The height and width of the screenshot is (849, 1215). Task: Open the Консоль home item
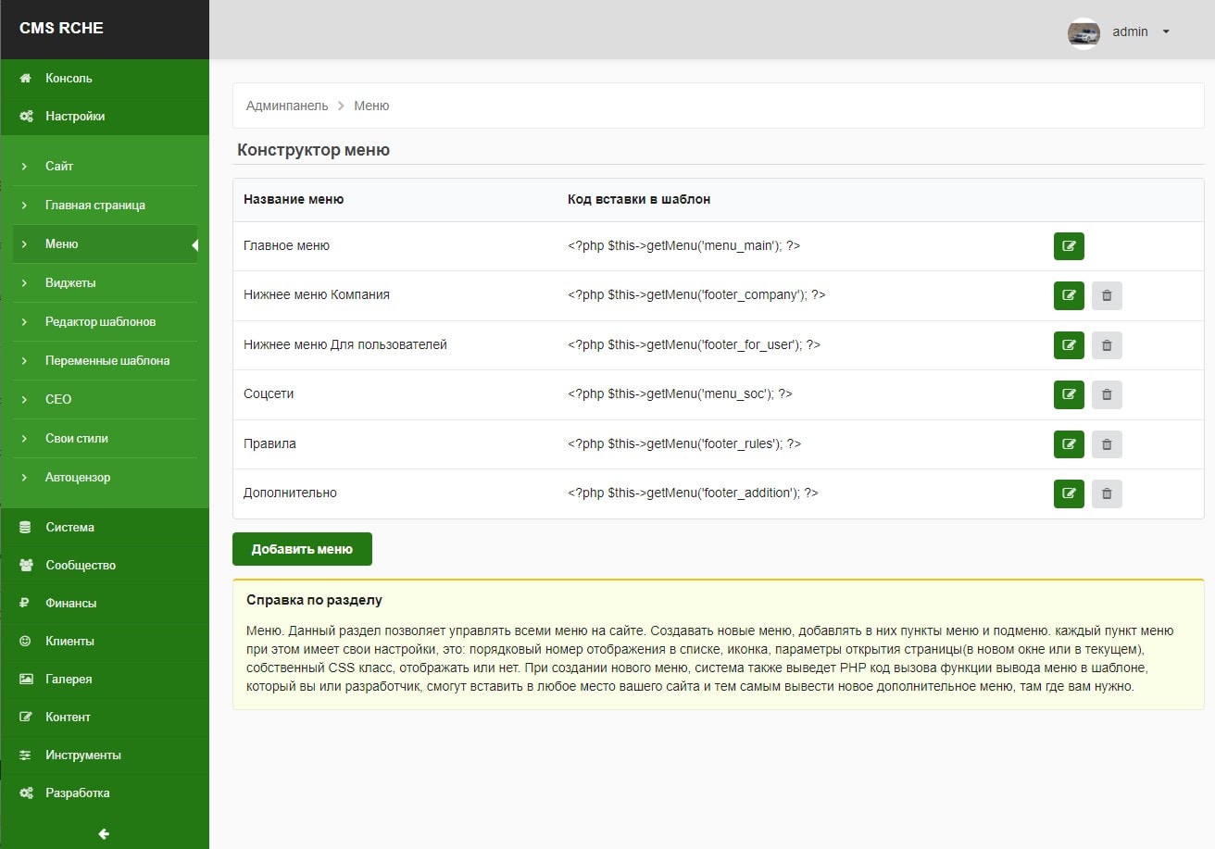[x=69, y=78]
